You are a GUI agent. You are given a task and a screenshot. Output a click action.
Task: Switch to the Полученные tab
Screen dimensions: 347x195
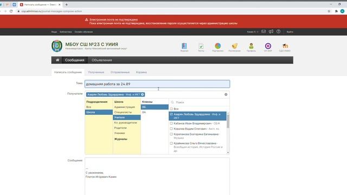click(x=96, y=72)
